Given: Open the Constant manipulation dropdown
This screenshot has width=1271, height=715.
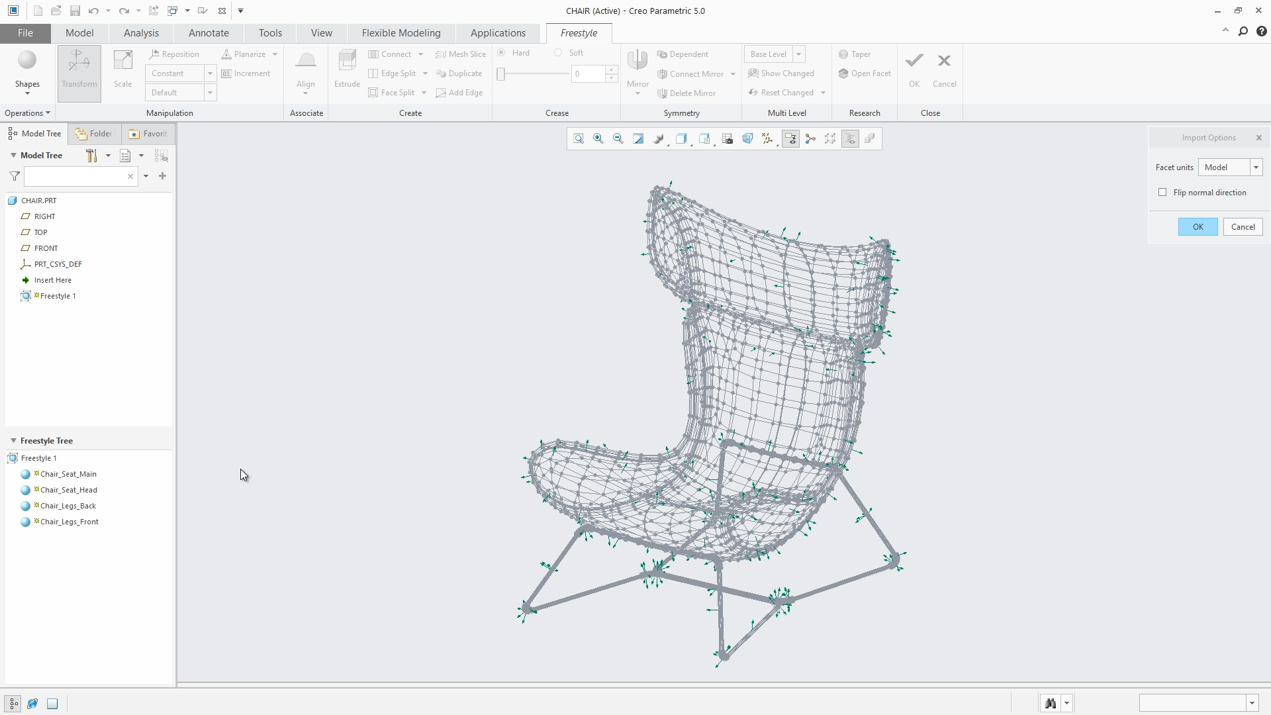Looking at the screenshot, I should pos(210,73).
